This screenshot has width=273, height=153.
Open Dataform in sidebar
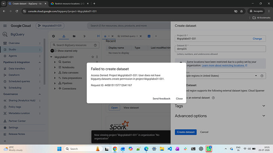(14, 75)
